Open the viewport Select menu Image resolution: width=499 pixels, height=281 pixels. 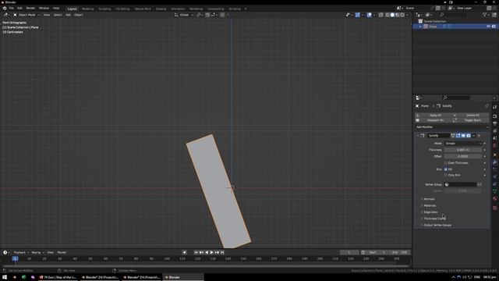tap(58, 15)
